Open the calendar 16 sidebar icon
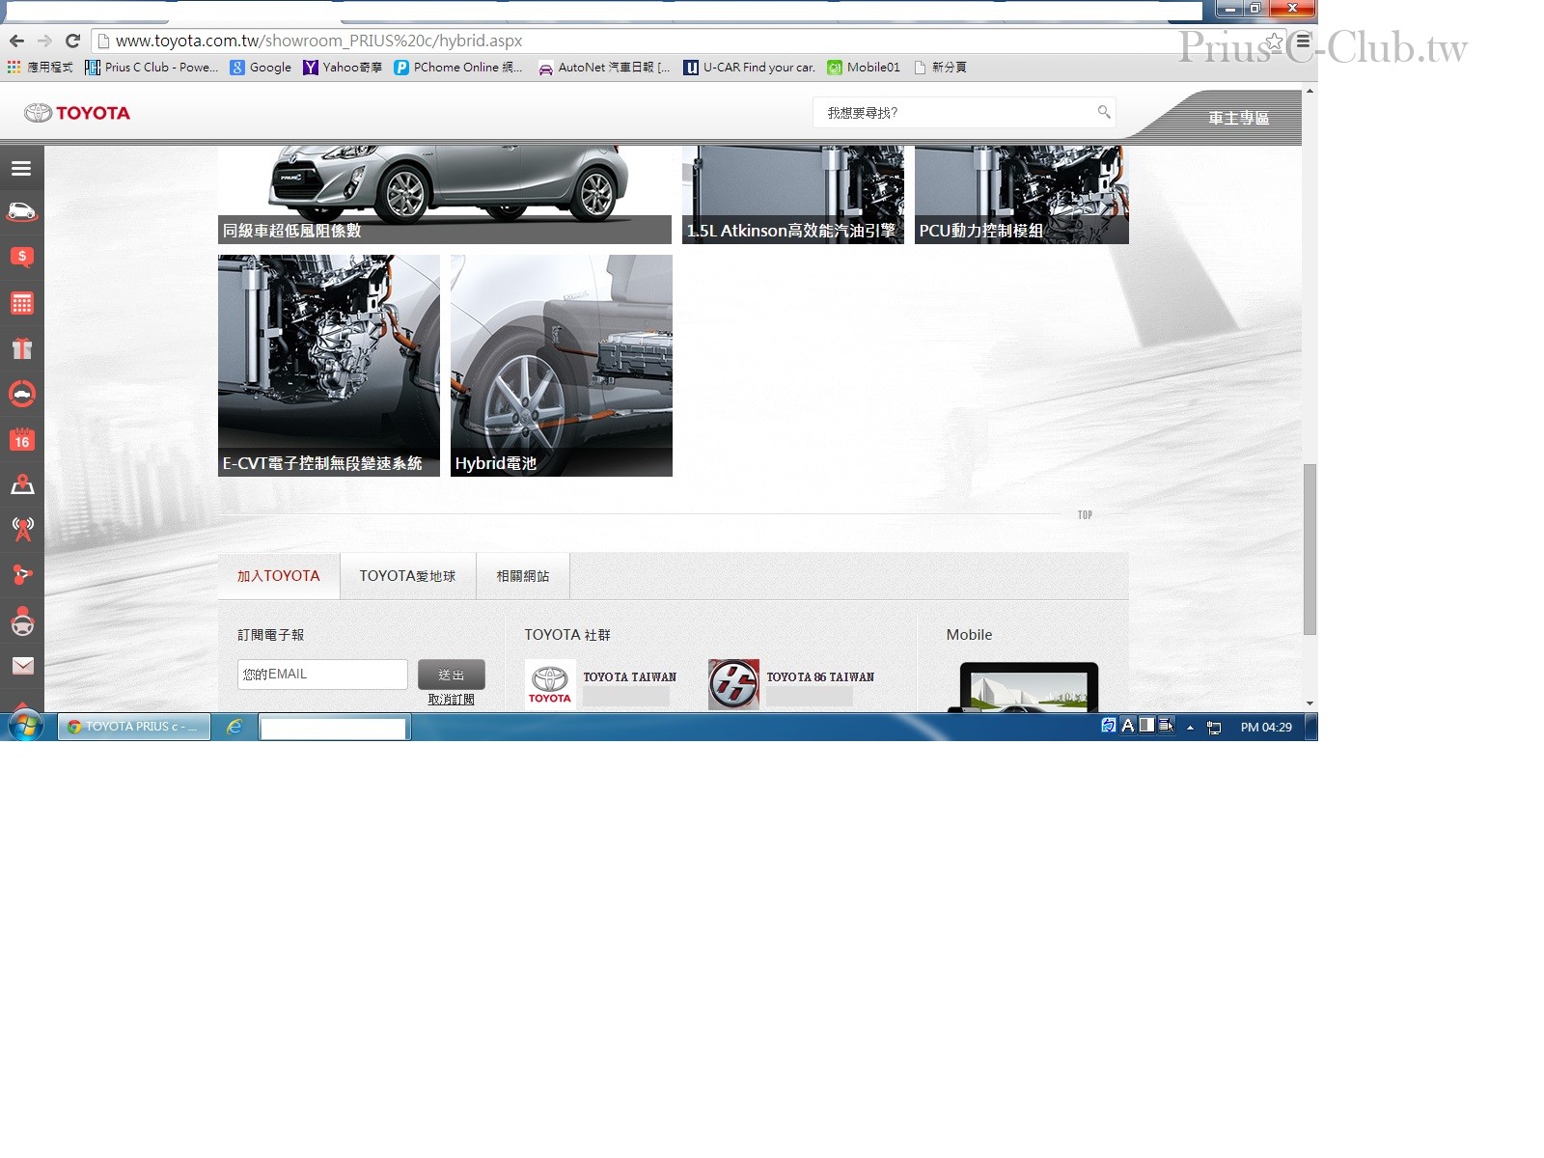The height and width of the screenshot is (1158, 1544). [21, 439]
